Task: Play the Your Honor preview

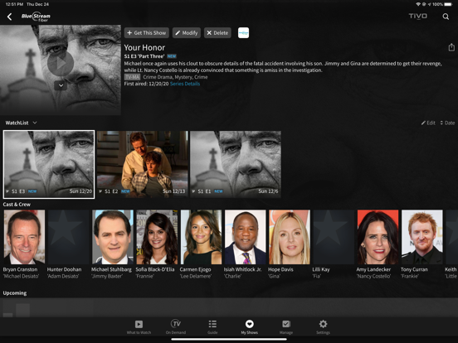Action: (x=61, y=63)
